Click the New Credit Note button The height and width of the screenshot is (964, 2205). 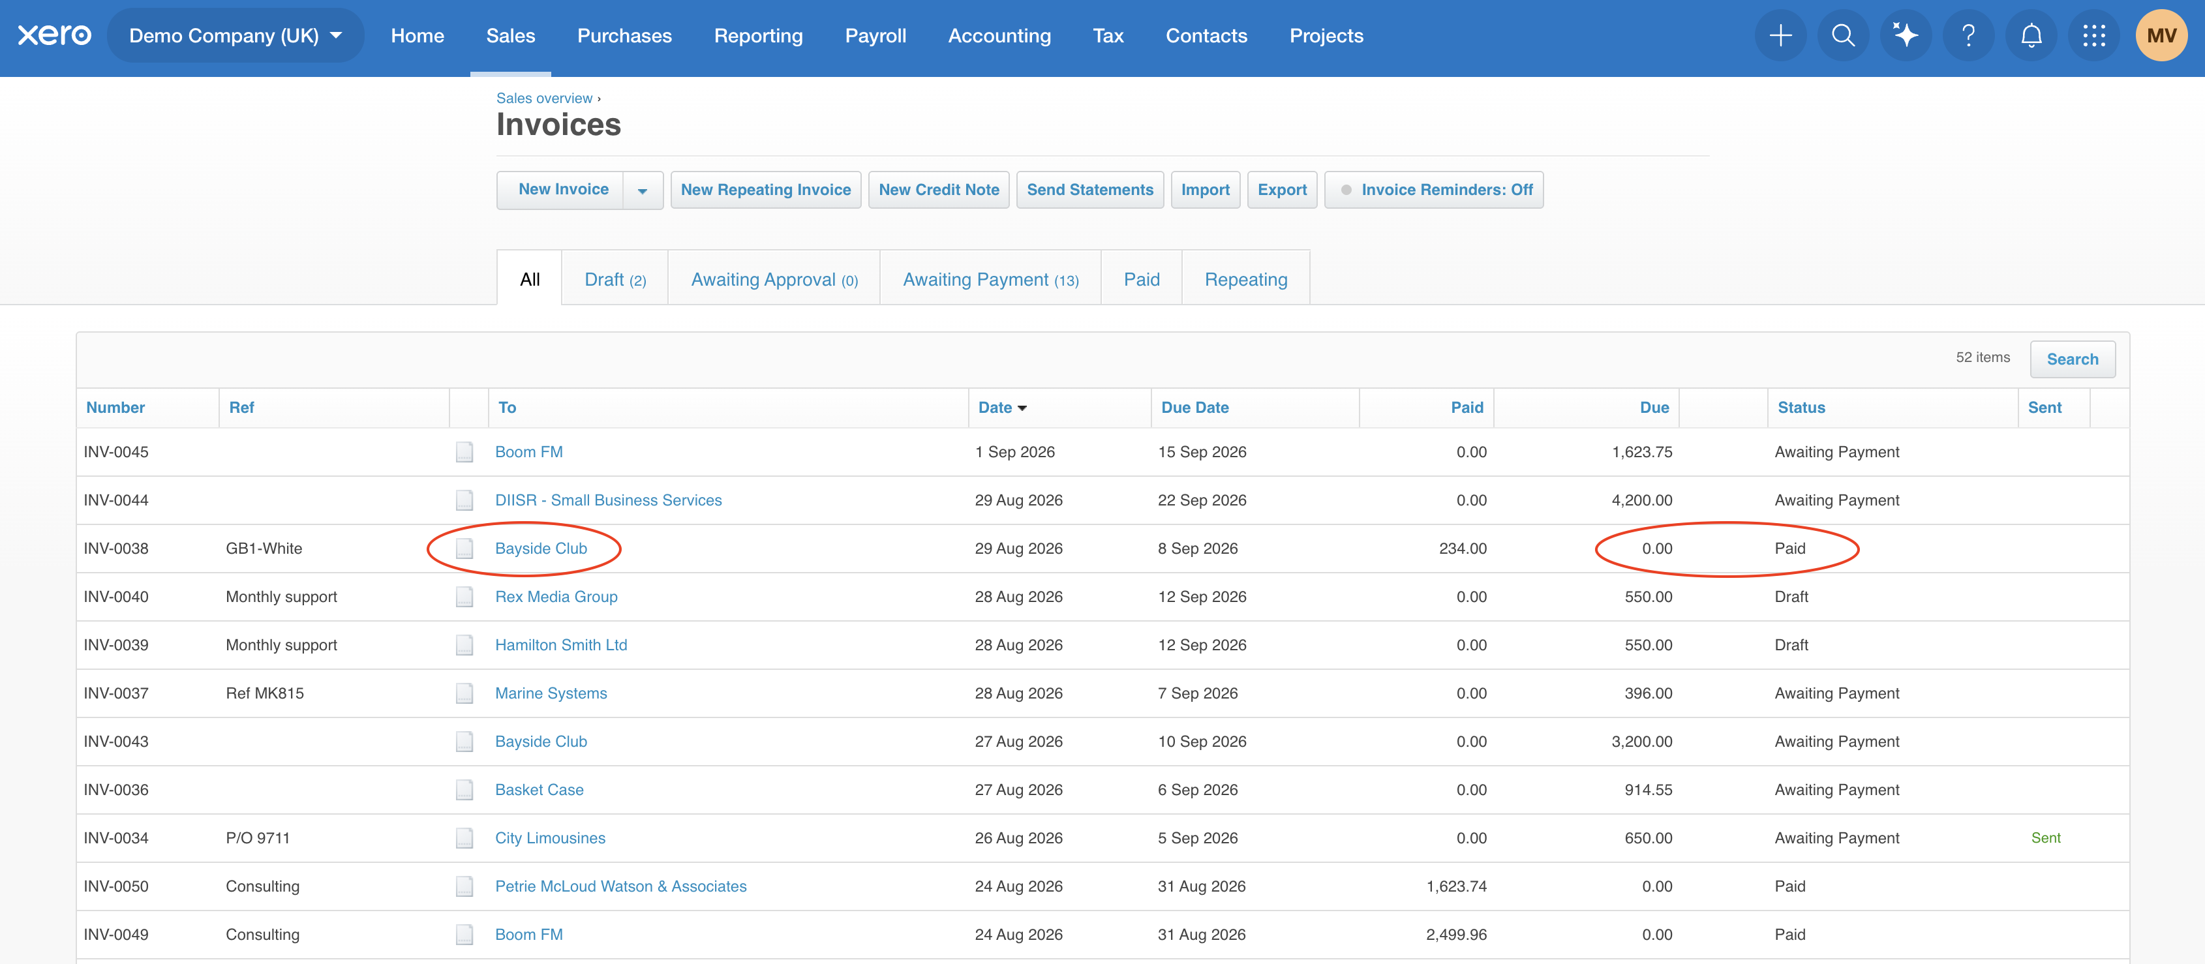tap(938, 190)
